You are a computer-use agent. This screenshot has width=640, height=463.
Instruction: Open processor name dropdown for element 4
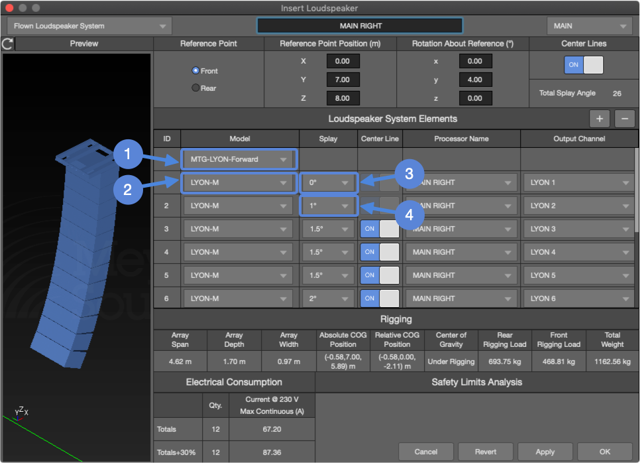(462, 253)
